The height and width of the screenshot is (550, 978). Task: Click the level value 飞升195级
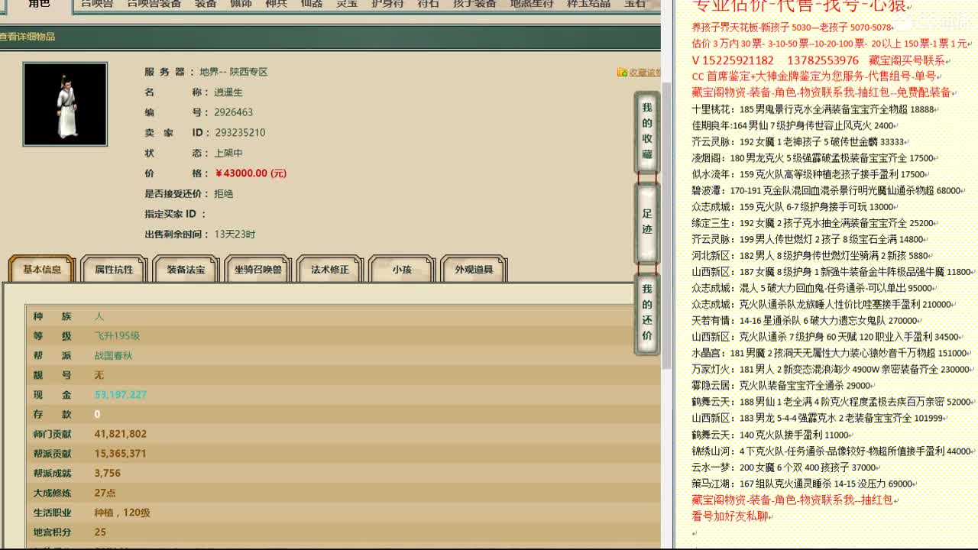click(117, 336)
